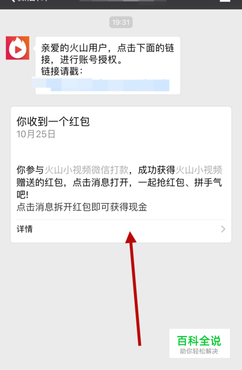The height and width of the screenshot is (370, 242).
Task: Tap the Huoshan flame avatar icon
Action: tap(17, 48)
